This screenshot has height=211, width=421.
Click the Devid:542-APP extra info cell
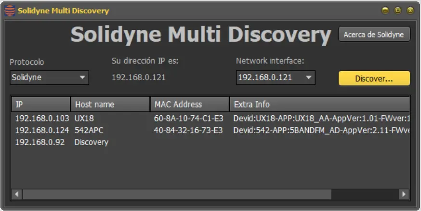coord(321,130)
